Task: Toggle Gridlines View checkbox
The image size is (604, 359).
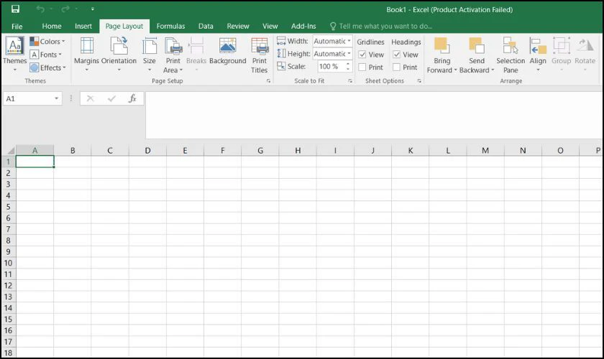Action: [362, 55]
